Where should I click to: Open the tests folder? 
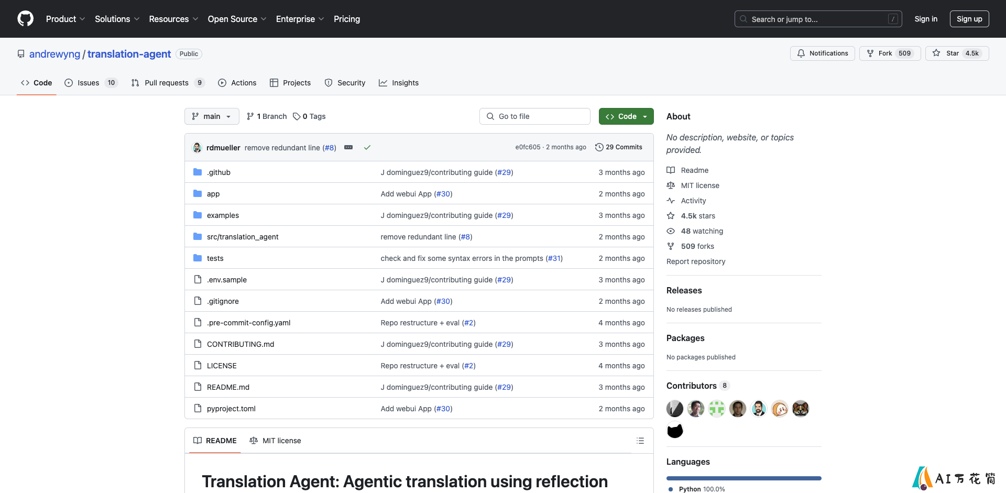click(215, 258)
